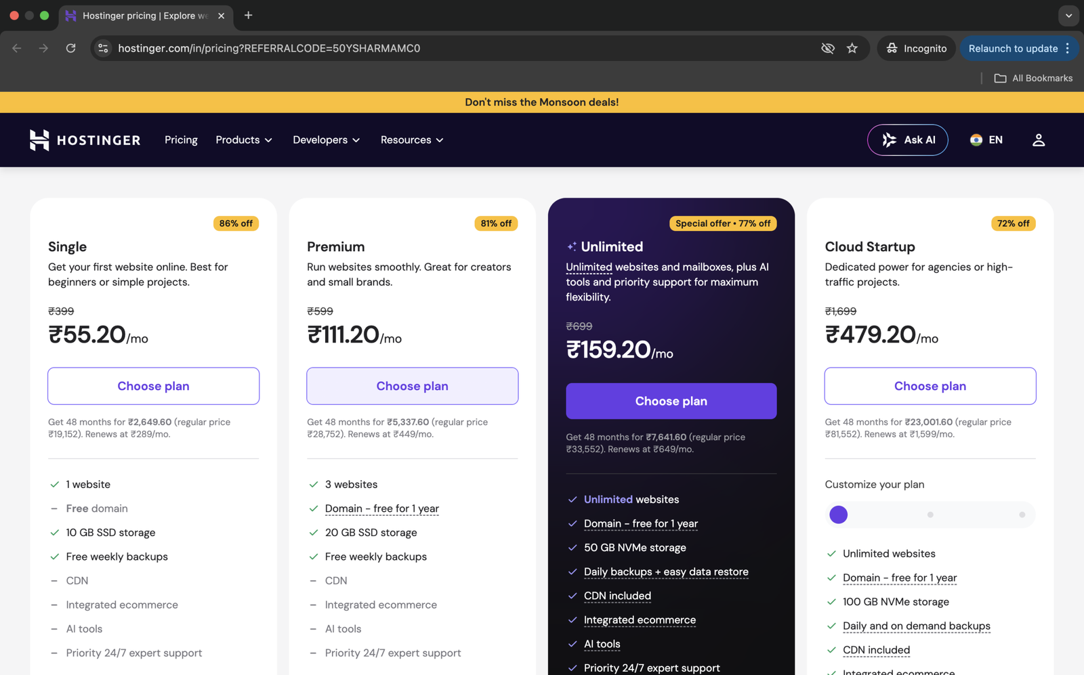Click '50 GB NVMe storage' feature
Image resolution: width=1084 pixels, height=675 pixels.
pyautogui.click(x=635, y=547)
